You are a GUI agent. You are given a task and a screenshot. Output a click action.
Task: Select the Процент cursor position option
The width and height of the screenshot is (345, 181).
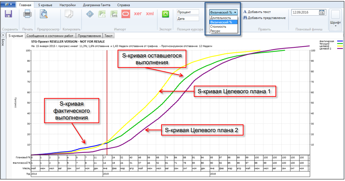pyautogui.click(x=188, y=12)
